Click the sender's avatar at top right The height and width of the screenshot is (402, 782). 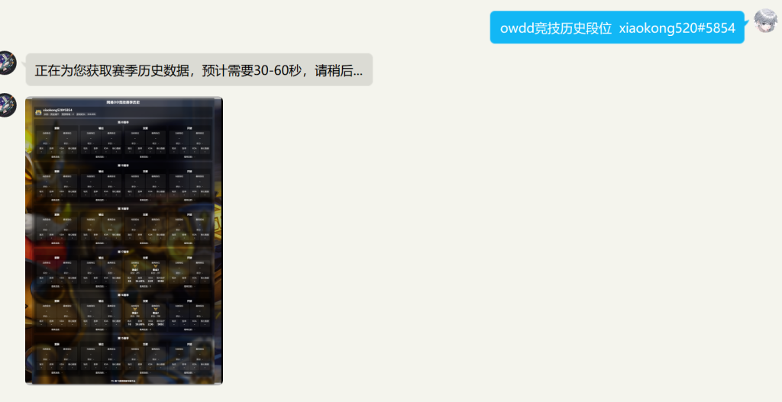[765, 21]
